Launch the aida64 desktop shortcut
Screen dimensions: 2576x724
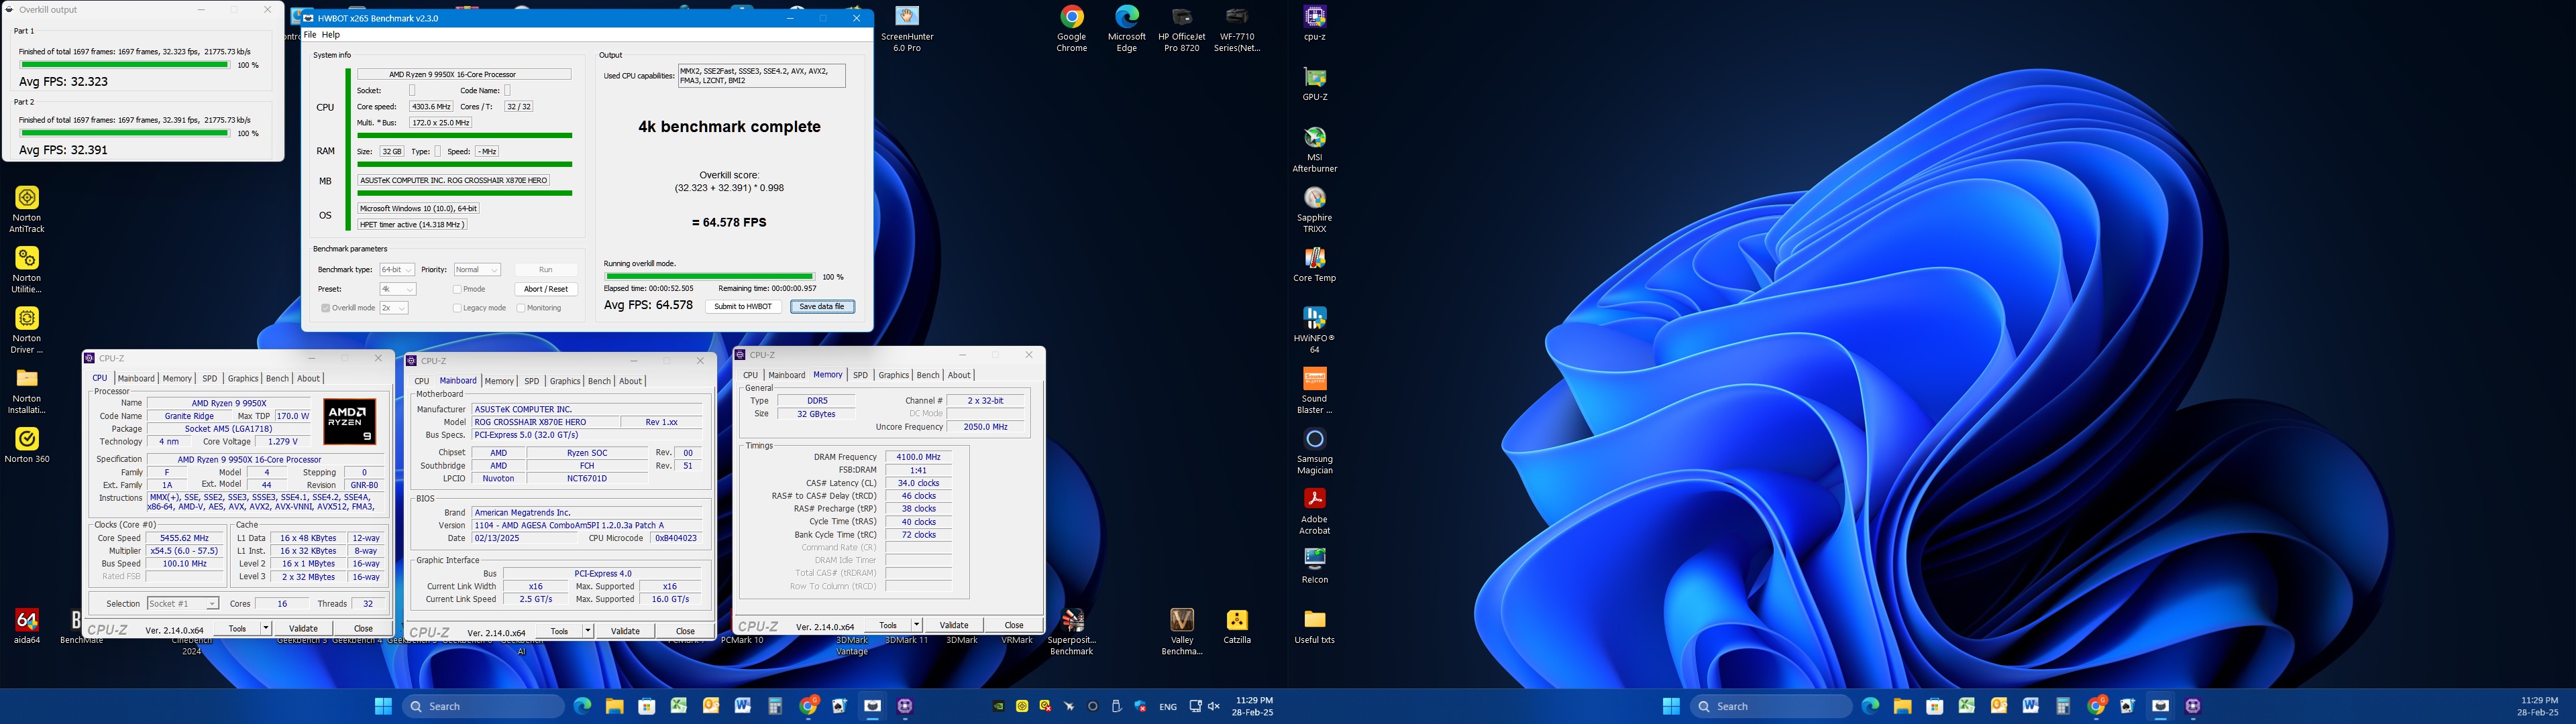[x=27, y=627]
